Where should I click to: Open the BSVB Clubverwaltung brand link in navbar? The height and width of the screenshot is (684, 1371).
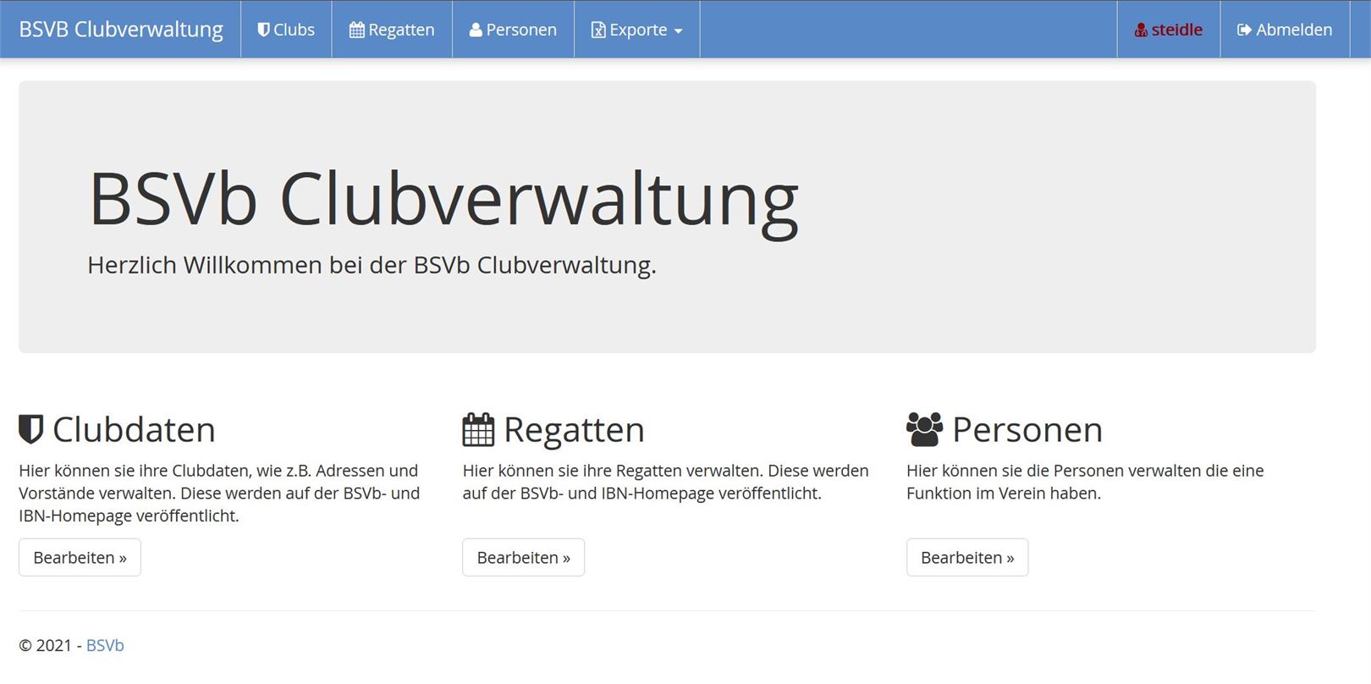pyautogui.click(x=121, y=29)
